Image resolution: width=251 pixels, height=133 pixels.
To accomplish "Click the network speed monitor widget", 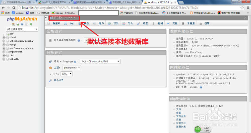I will click(203, 129).
